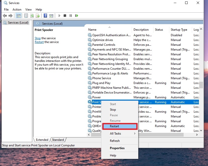Toggle the Show/Hide Action Pane icon
Screen dimensions: 208x166
pyautogui.click(x=51, y=16)
